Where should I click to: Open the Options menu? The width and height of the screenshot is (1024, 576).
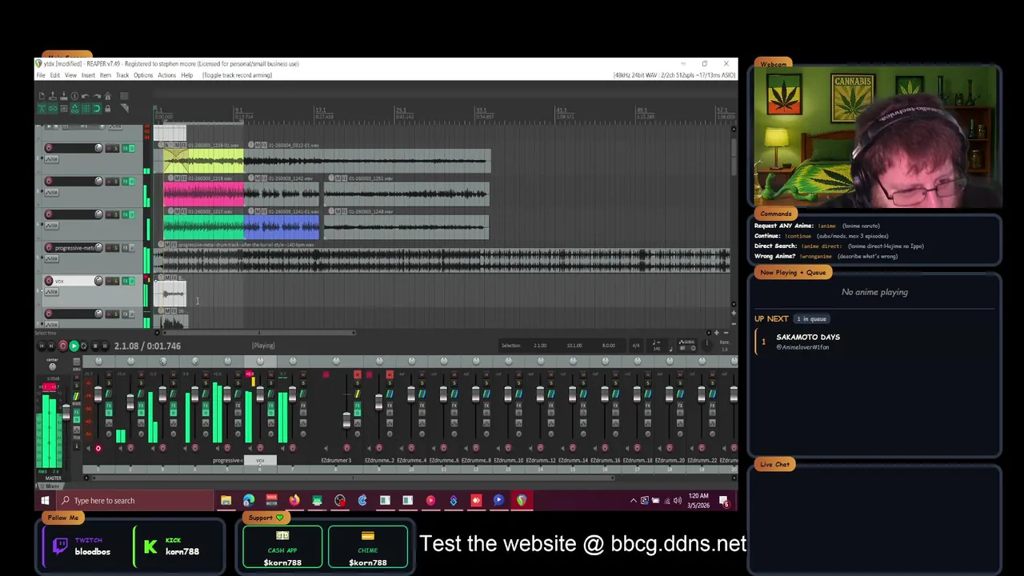[x=143, y=75]
